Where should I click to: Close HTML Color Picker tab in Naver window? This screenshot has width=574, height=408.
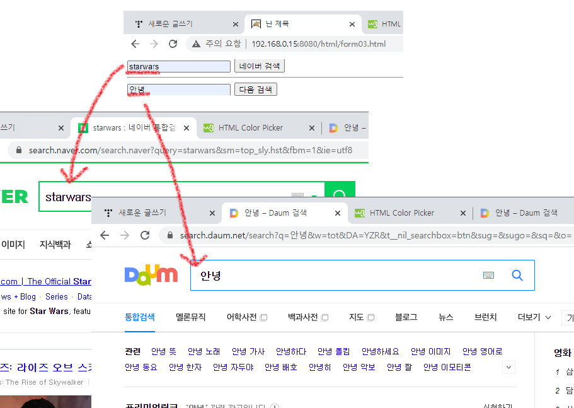click(311, 128)
